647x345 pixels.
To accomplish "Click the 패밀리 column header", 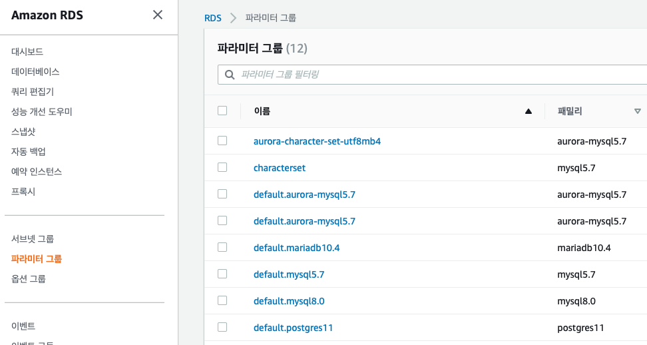I will click(569, 111).
